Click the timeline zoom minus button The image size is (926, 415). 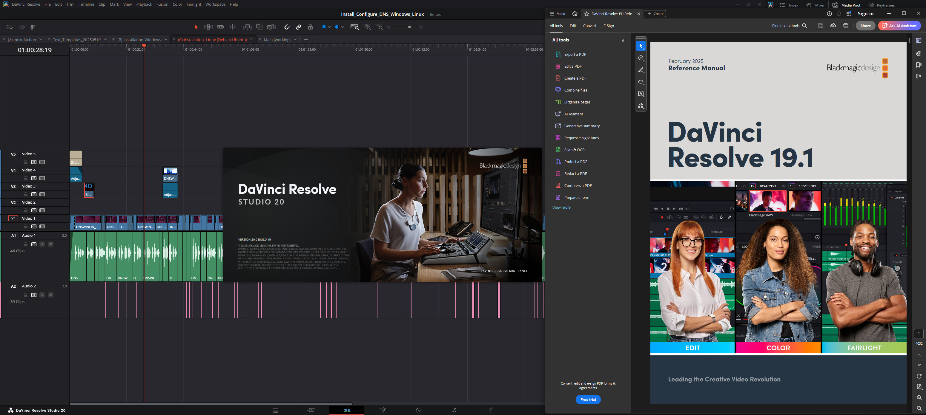point(388,27)
